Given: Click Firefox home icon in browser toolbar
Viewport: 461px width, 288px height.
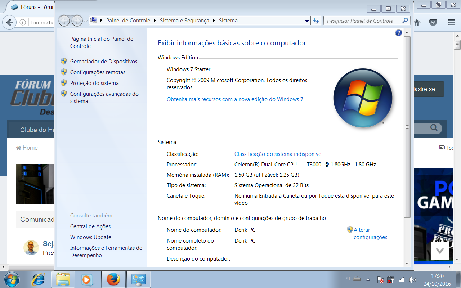Looking at the screenshot, I should (417, 22).
